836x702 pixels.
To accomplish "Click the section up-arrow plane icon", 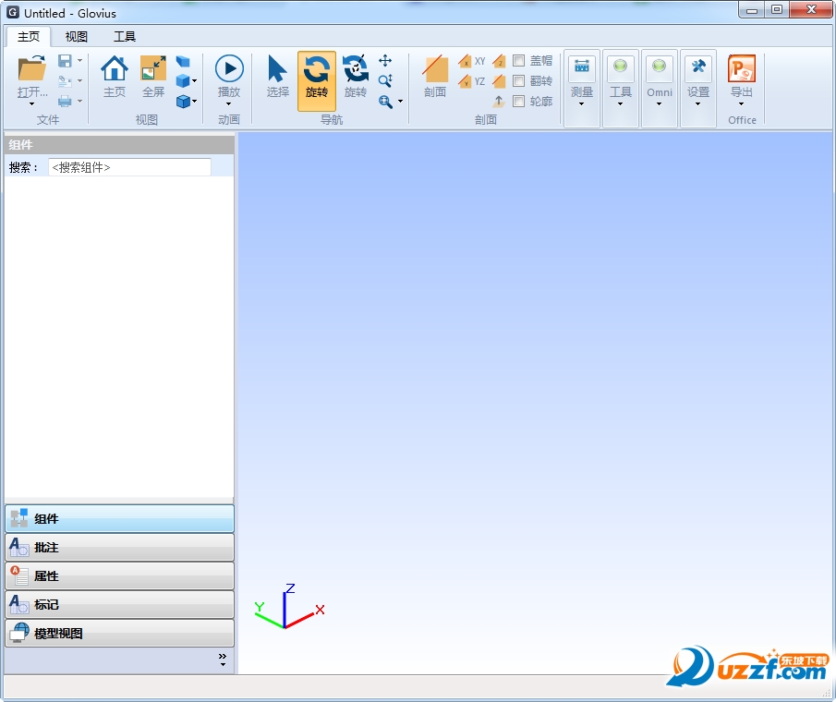I will point(499,101).
